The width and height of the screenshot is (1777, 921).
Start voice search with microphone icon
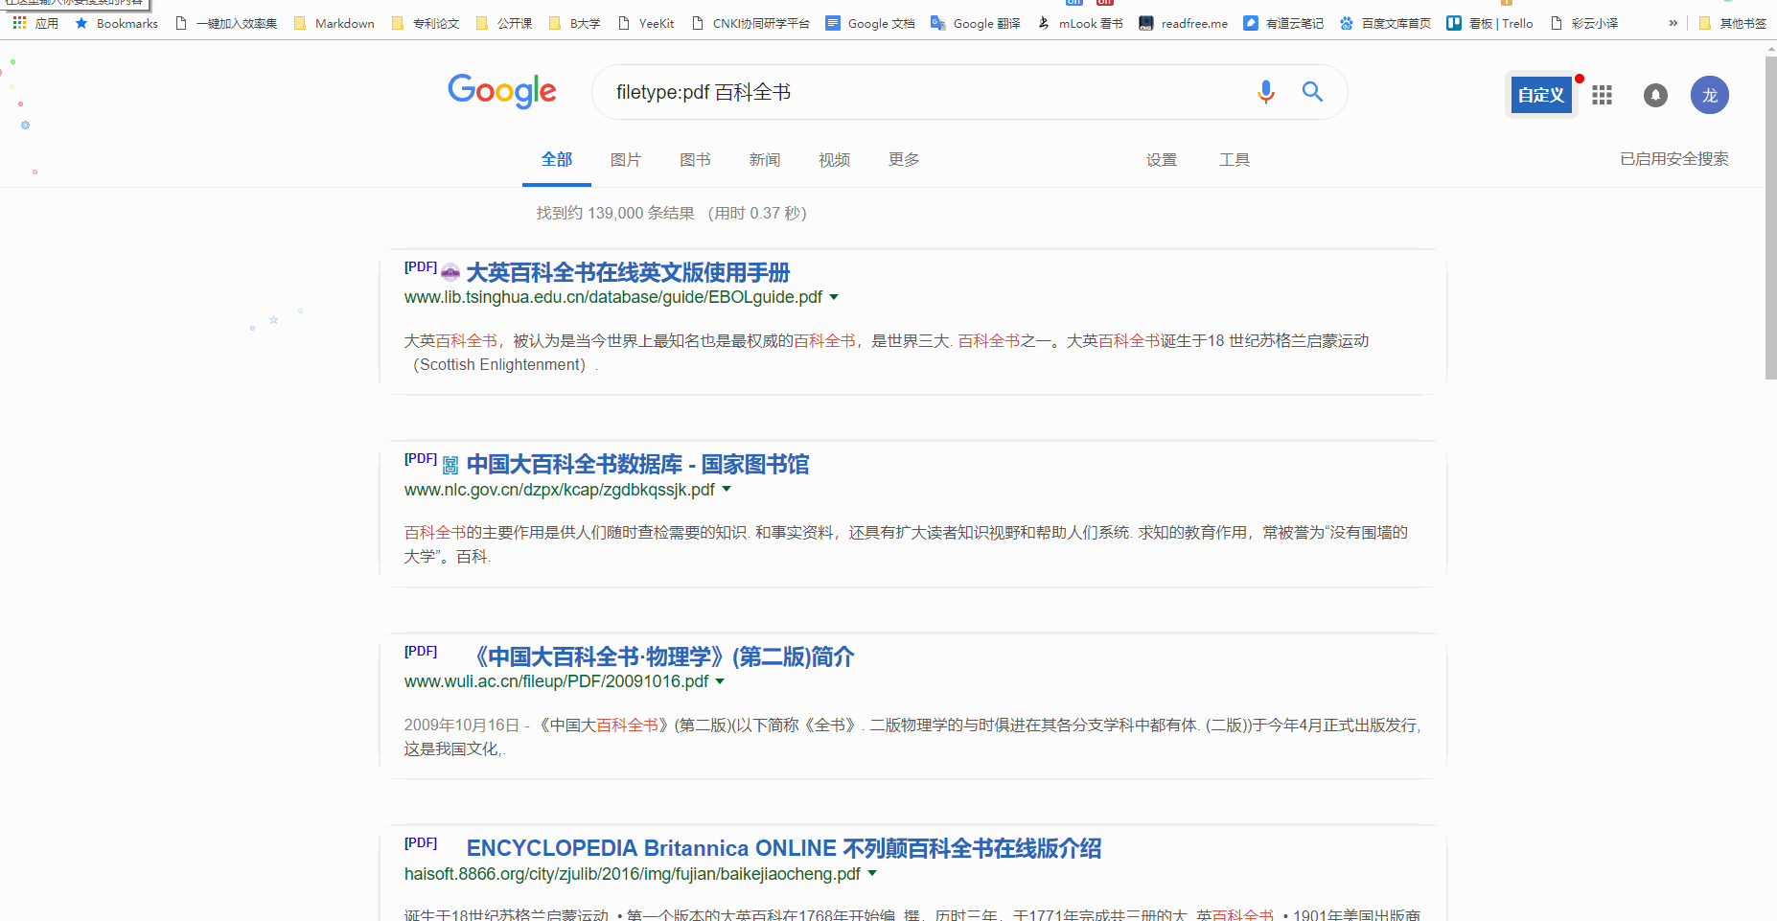click(1265, 92)
